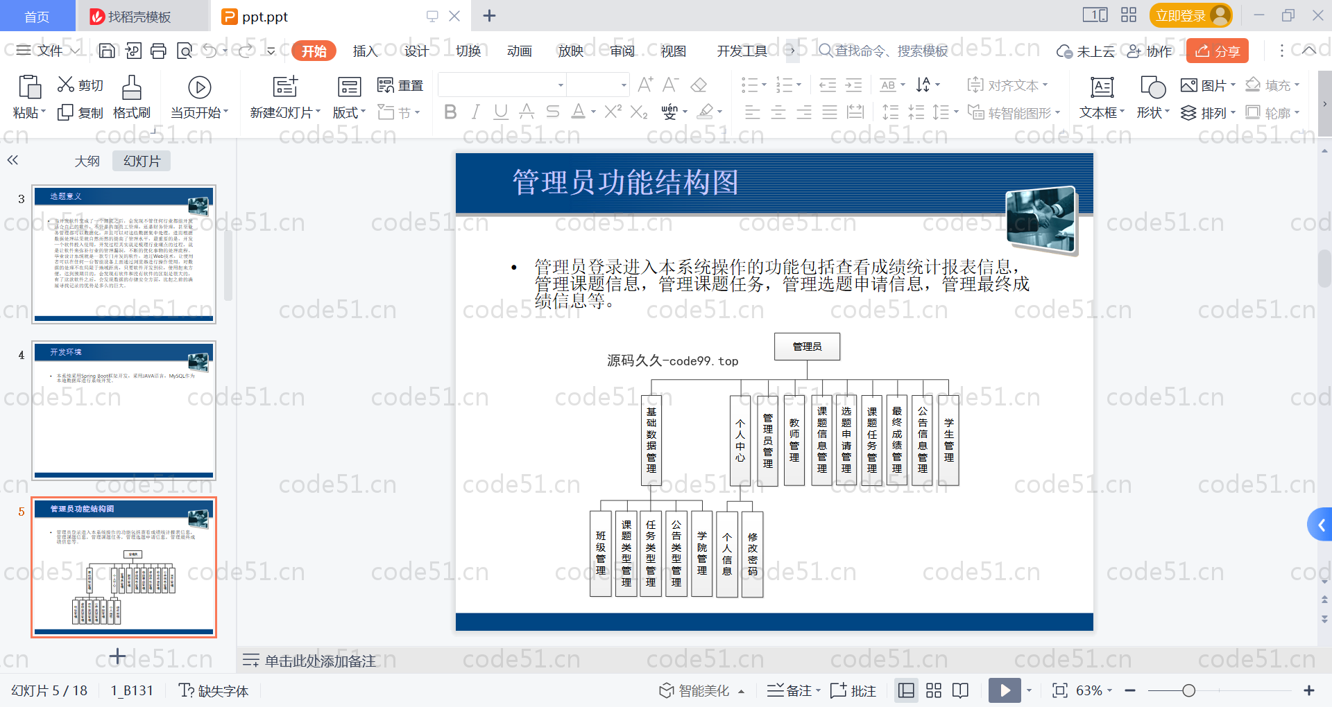Open the Outline (大纲) pane view
The height and width of the screenshot is (707, 1332).
pos(87,161)
